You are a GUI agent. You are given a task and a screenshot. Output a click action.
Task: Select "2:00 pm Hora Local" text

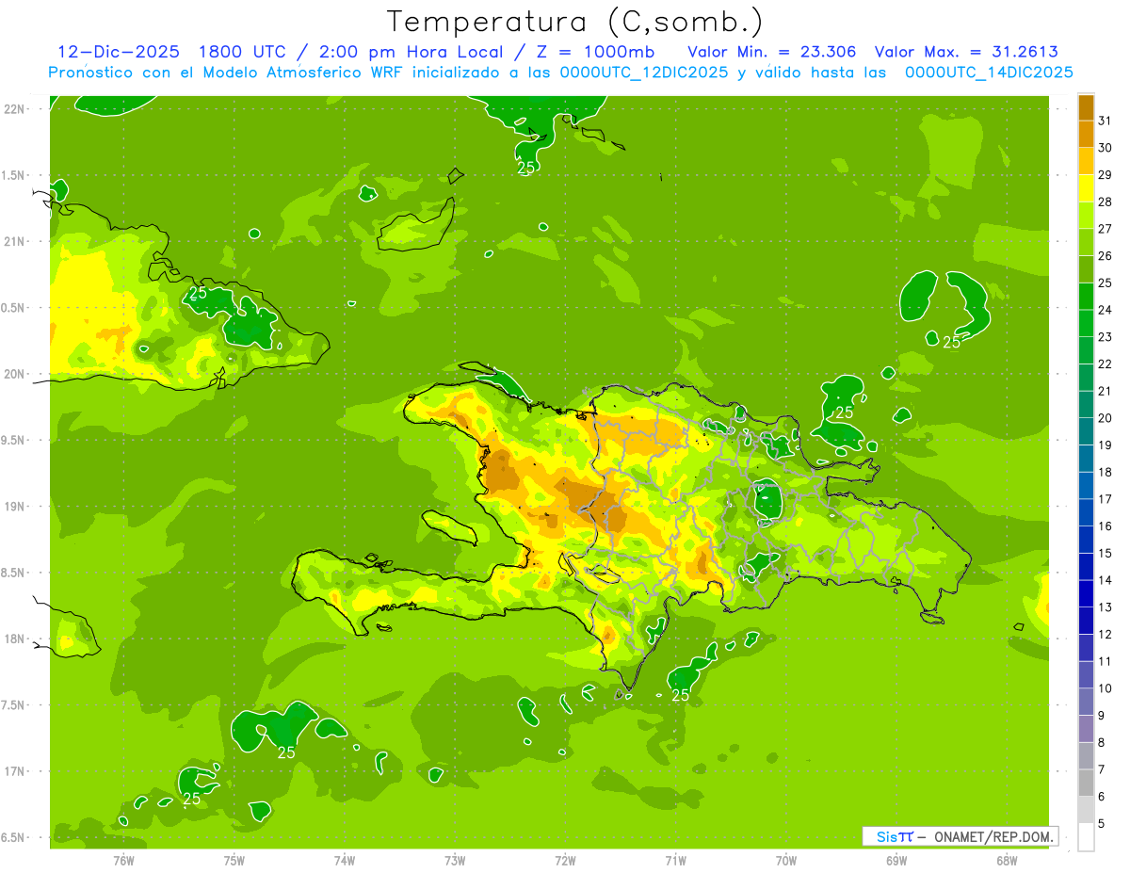409,52
